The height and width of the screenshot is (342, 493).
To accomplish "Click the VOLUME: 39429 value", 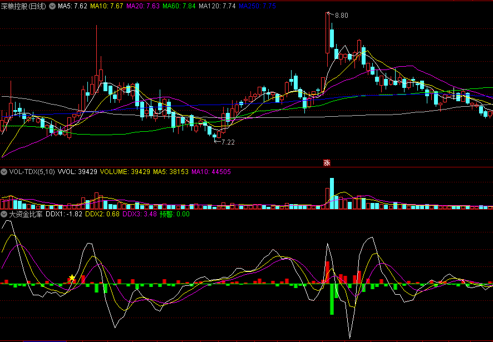I will 125,172.
